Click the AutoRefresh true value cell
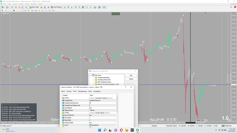This screenshot has width=237, height=133. click(x=90, y=108)
